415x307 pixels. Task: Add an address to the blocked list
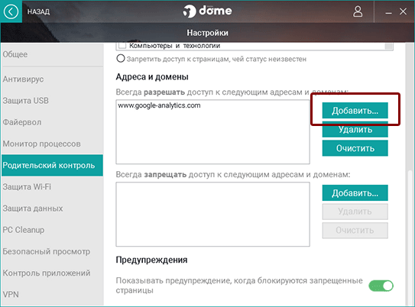pyautogui.click(x=355, y=193)
